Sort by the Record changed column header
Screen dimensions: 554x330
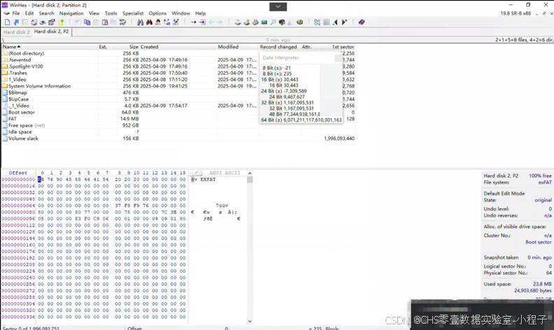point(278,47)
